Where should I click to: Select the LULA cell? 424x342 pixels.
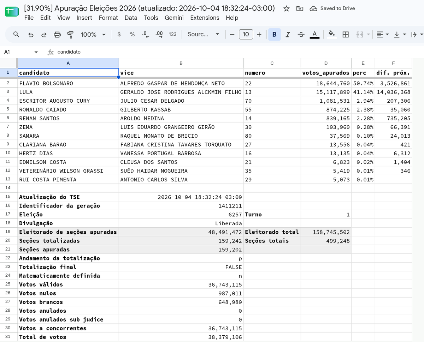point(68,92)
